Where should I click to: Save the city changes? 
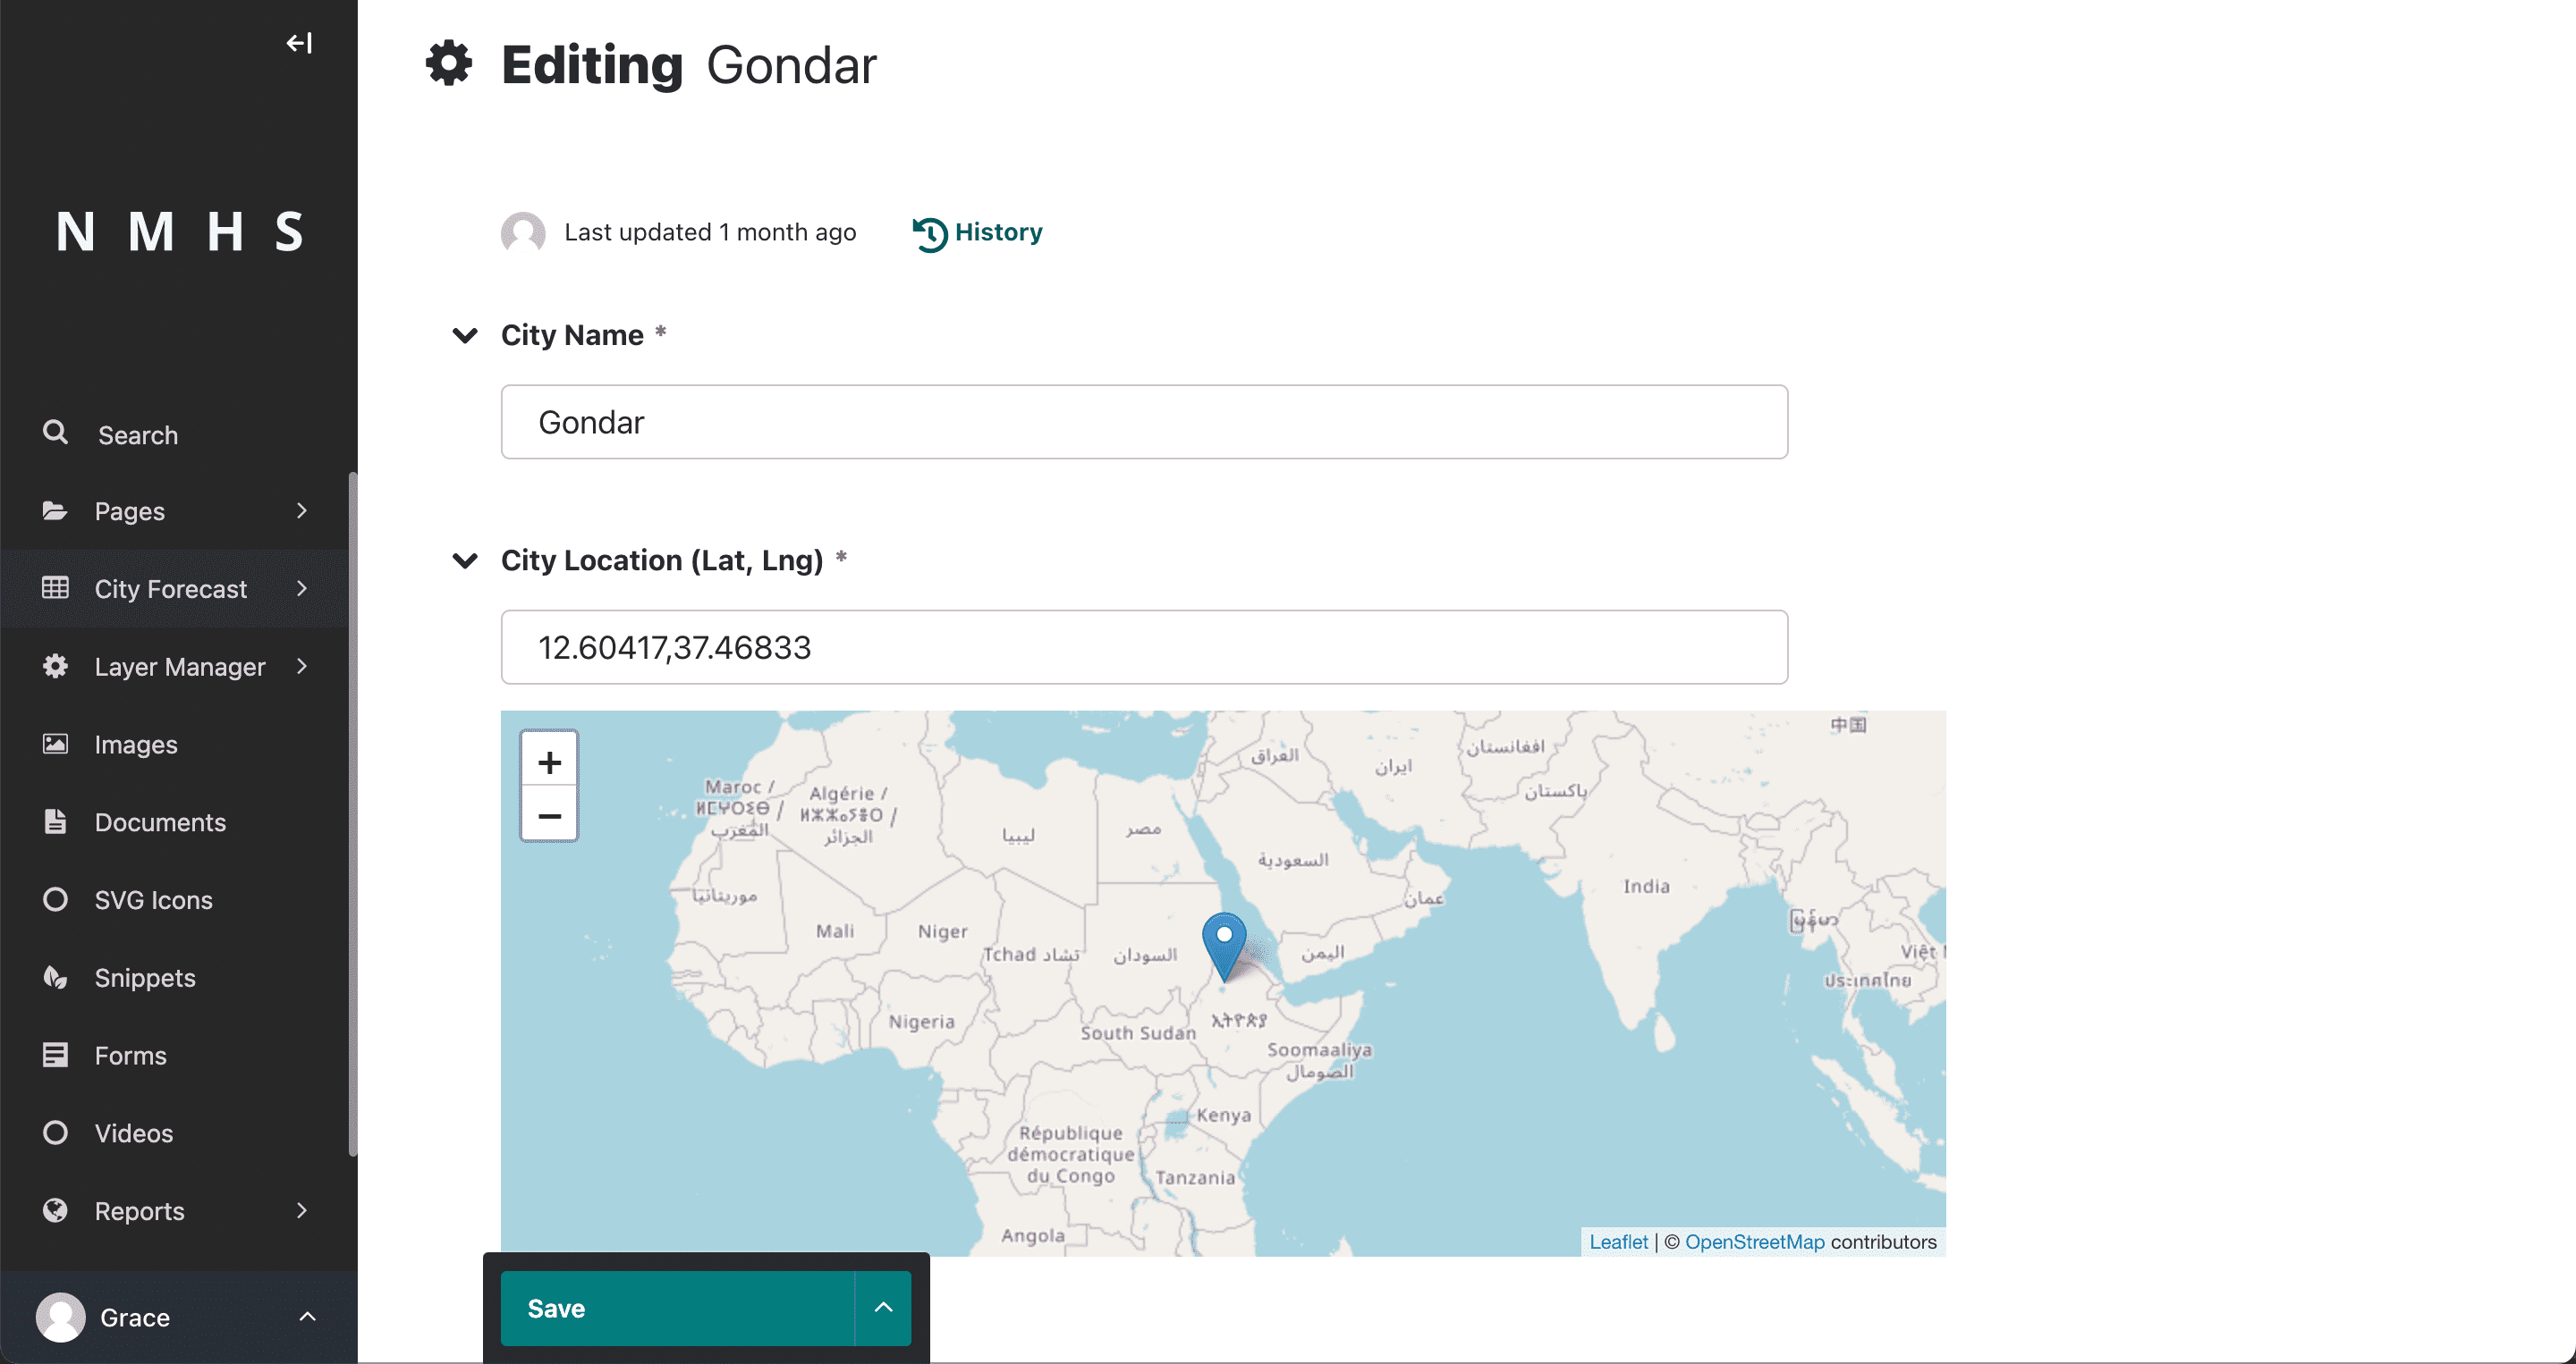point(677,1308)
